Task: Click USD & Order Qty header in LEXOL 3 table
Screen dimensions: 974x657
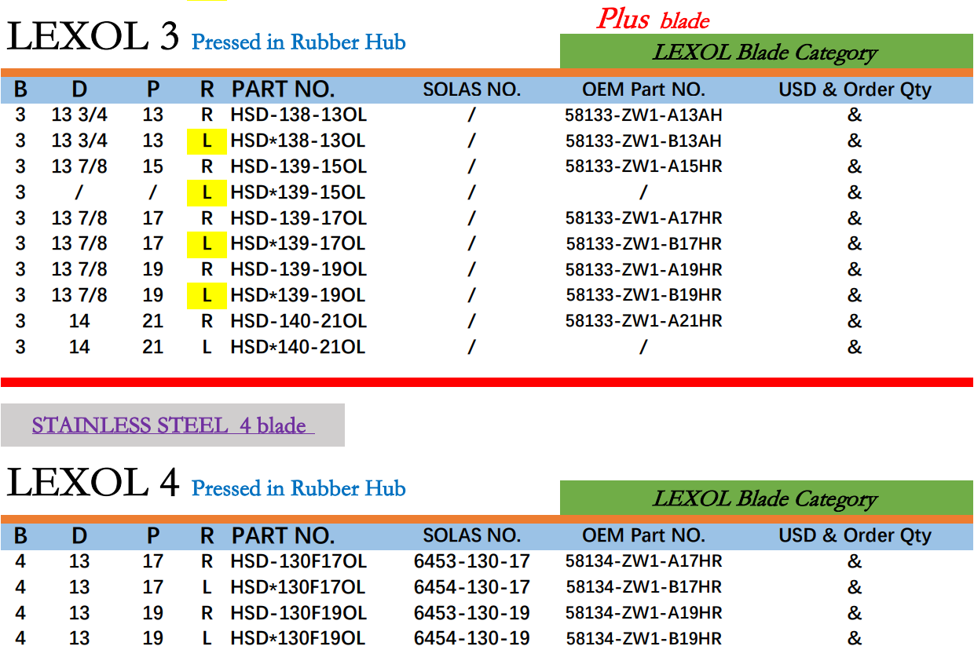Action: (x=855, y=89)
